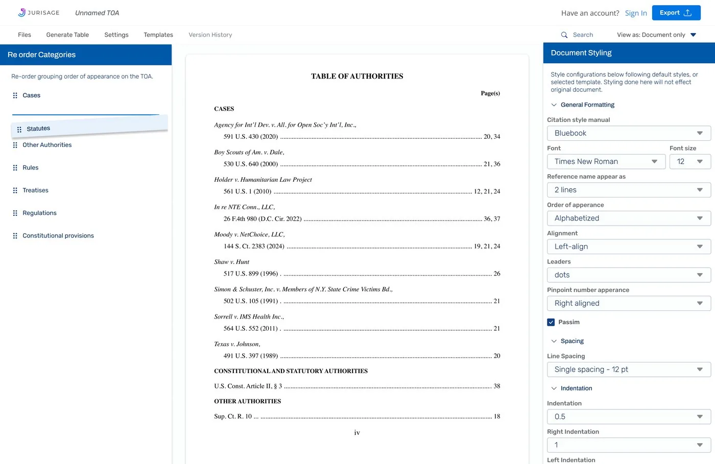This screenshot has height=464, width=715.
Task: Grab the drag handle beside Rules
Action: 15,167
